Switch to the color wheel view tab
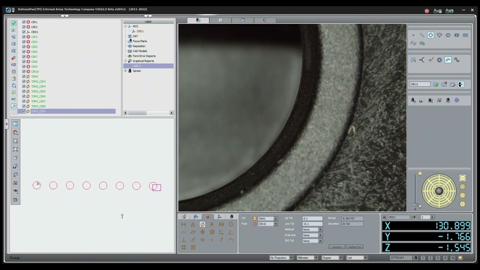The height and width of the screenshot is (270, 480). point(265,20)
